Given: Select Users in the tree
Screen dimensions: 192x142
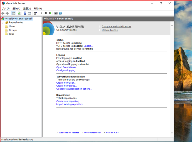Looking at the screenshot, I should tap(12, 26).
